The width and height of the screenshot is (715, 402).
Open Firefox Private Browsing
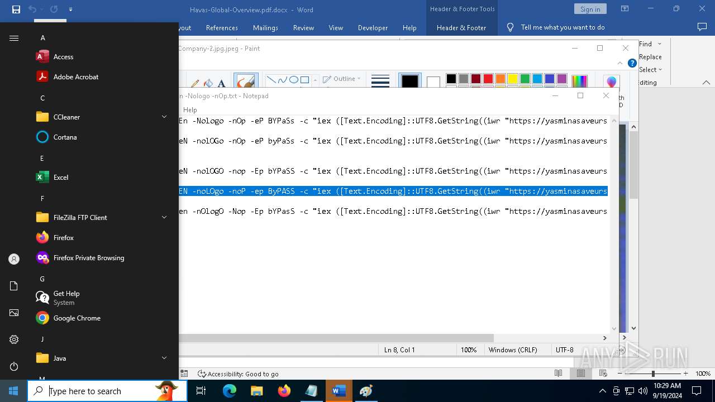click(x=89, y=258)
